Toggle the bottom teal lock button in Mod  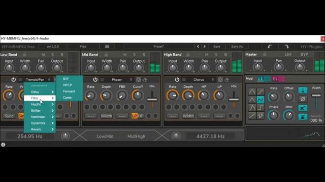[303, 117]
